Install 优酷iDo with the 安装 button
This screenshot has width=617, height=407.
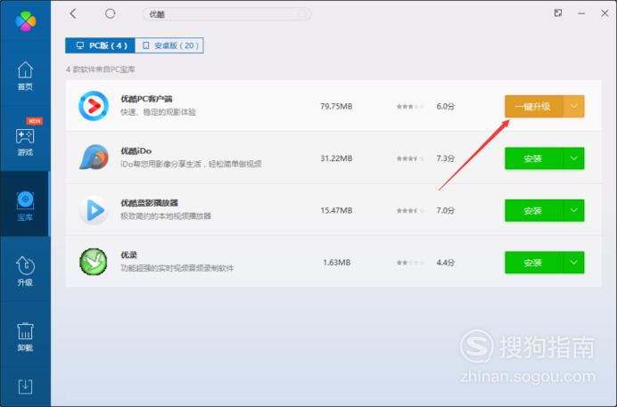533,159
